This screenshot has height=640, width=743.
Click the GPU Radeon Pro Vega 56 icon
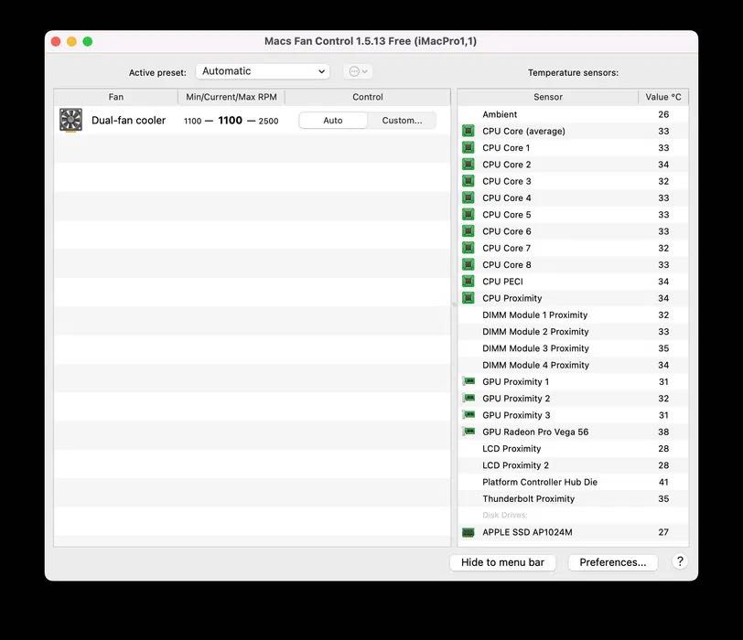pos(468,431)
